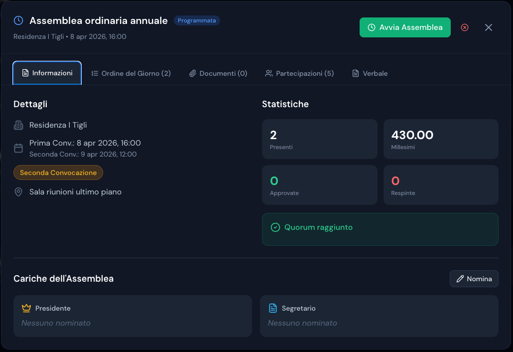Click the Assemblea ordinaria annuale title
Viewport: 513px width, 352px height.
pos(99,20)
